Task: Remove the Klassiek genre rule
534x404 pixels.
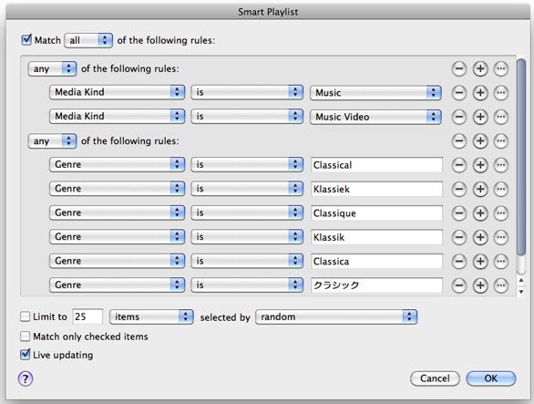Action: coord(458,189)
